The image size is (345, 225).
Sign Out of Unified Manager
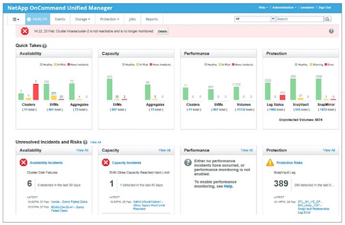coord(325,7)
